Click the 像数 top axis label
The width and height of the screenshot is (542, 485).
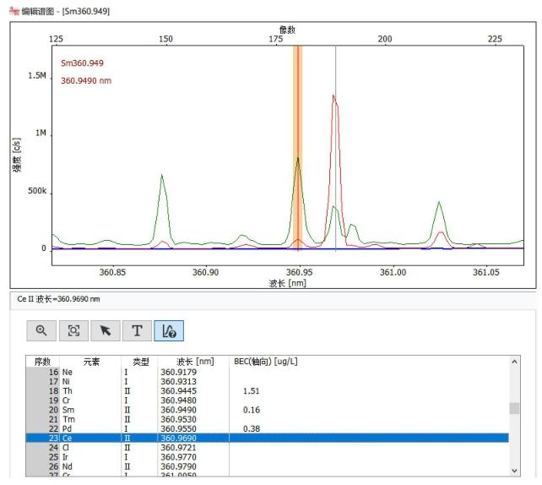click(287, 30)
